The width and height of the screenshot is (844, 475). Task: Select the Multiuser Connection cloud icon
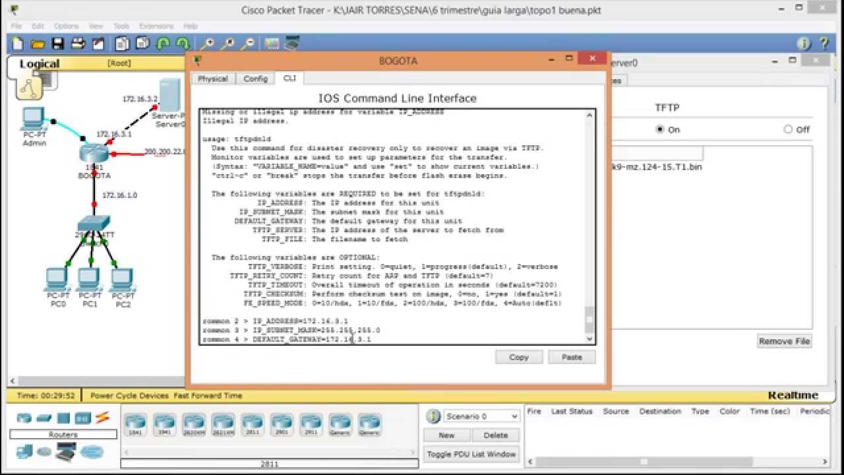[x=92, y=452]
